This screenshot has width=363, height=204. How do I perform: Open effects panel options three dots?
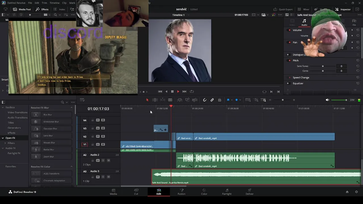tap(73, 102)
